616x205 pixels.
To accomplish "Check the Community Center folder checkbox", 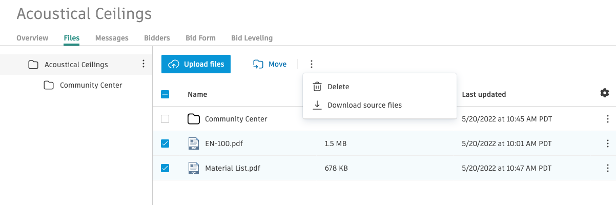I will tap(165, 119).
